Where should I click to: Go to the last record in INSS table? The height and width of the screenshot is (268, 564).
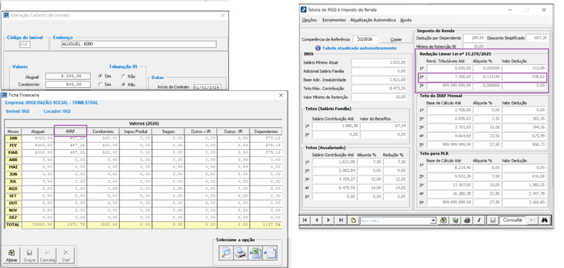(341, 220)
